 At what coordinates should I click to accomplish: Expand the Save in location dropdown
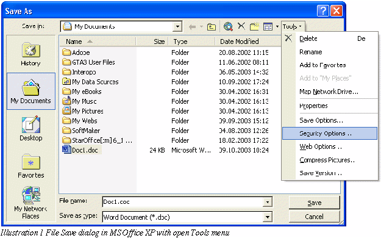click(x=177, y=26)
